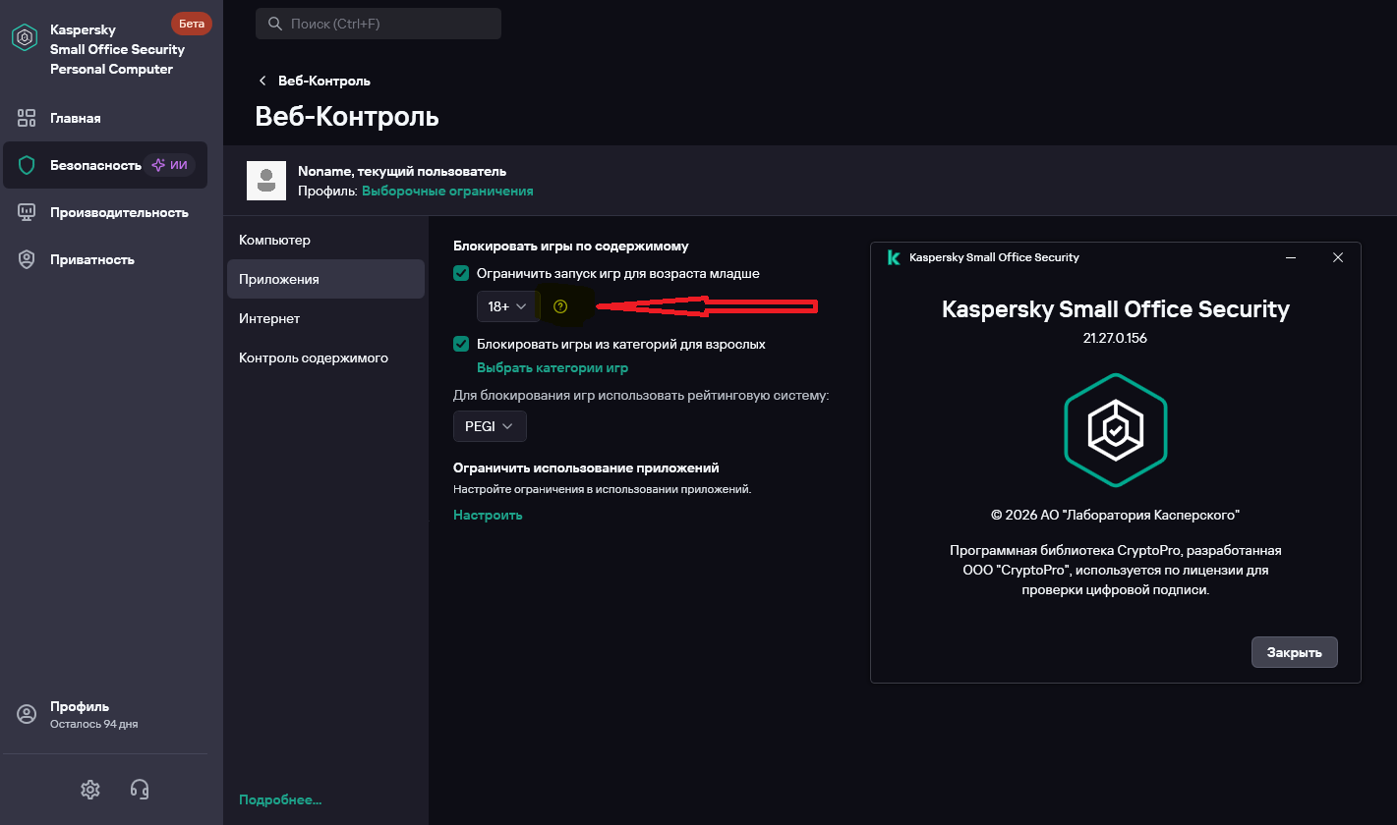Screen dimensions: 1397x825
Task: Open the Производительность monitor icon
Action: [x=27, y=212]
